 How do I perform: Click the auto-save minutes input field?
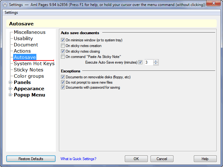point(149,62)
